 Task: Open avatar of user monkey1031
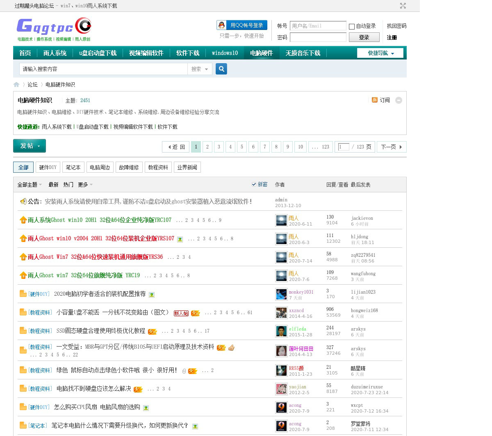(x=281, y=294)
